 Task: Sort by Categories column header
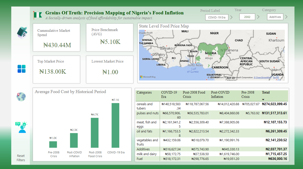pos(144,92)
